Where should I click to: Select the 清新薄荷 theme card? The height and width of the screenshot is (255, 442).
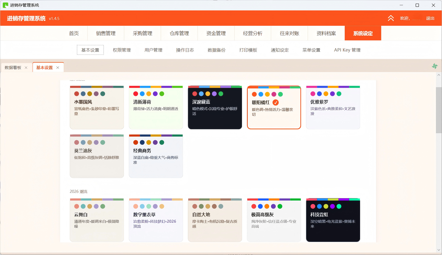[x=156, y=107]
